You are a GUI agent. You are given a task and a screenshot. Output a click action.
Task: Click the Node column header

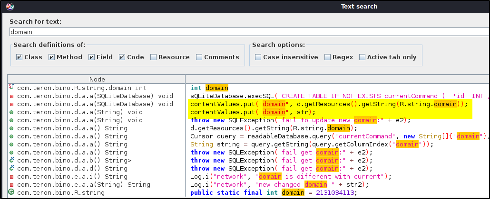tap(97, 79)
